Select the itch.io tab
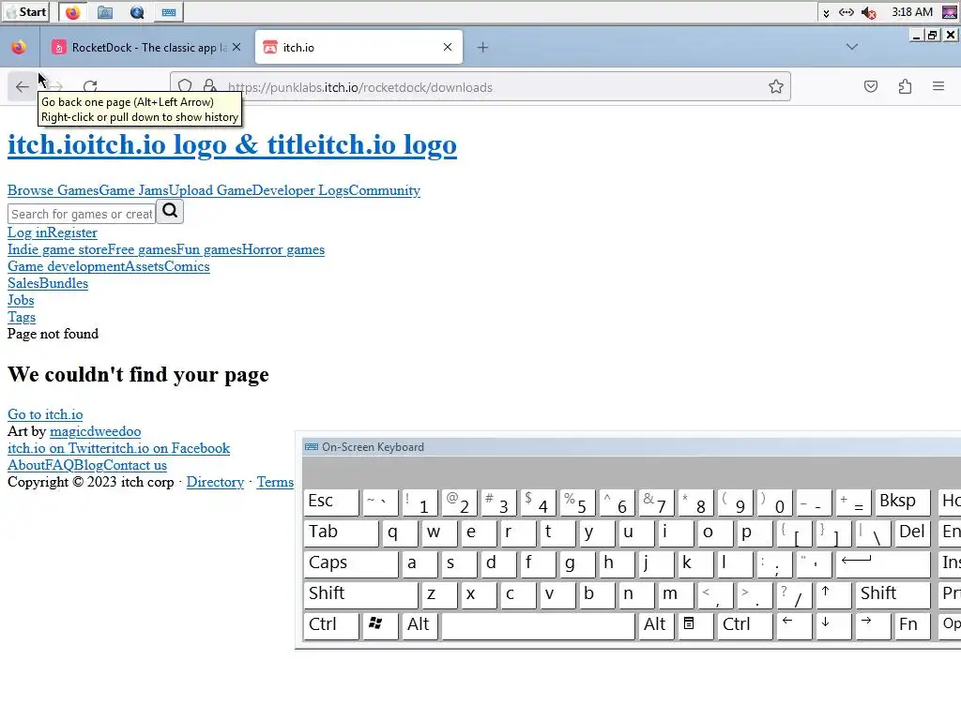 [358, 47]
